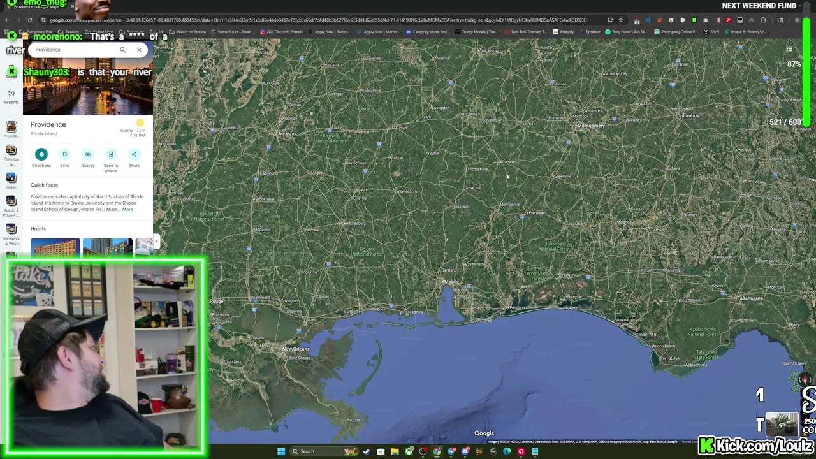
Task: Click the Columbus city label on map
Action: pyautogui.click(x=688, y=116)
